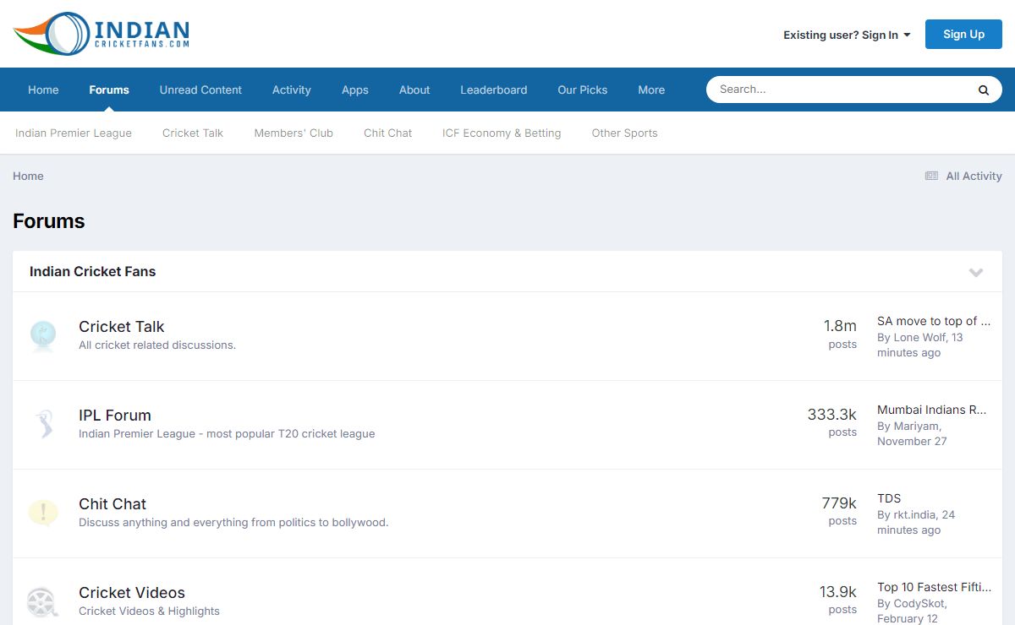Select Our Picks in navigation bar
The width and height of the screenshot is (1015, 625).
[582, 90]
